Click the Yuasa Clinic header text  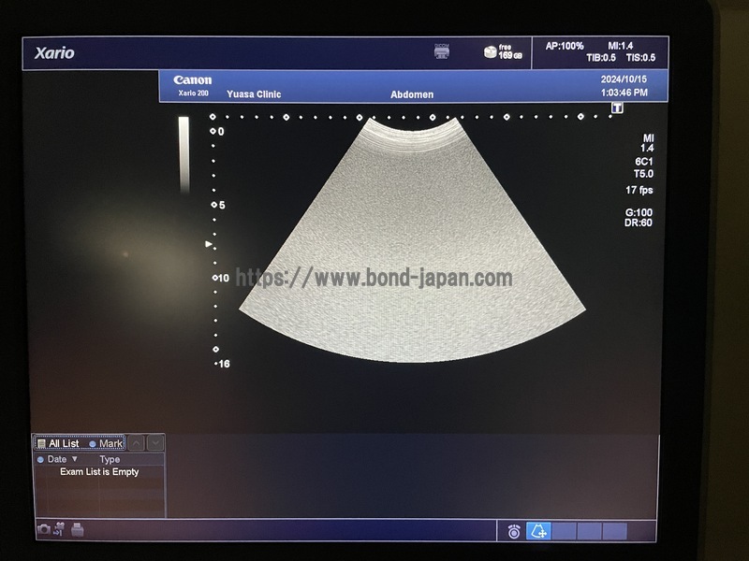click(x=254, y=94)
